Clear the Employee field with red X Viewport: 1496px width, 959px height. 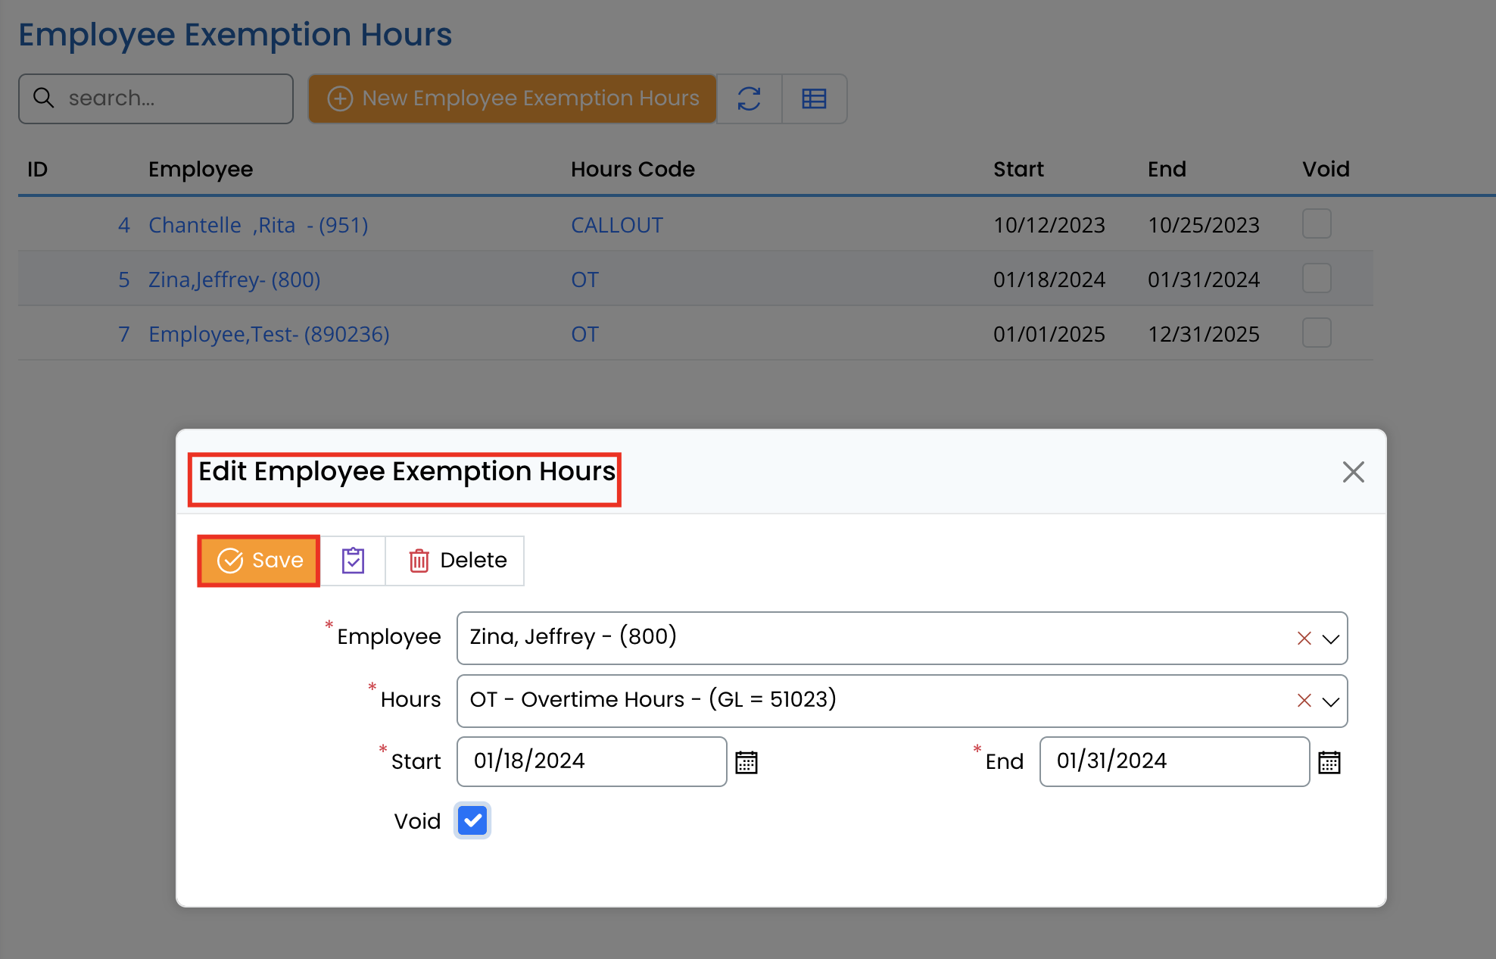1304,638
